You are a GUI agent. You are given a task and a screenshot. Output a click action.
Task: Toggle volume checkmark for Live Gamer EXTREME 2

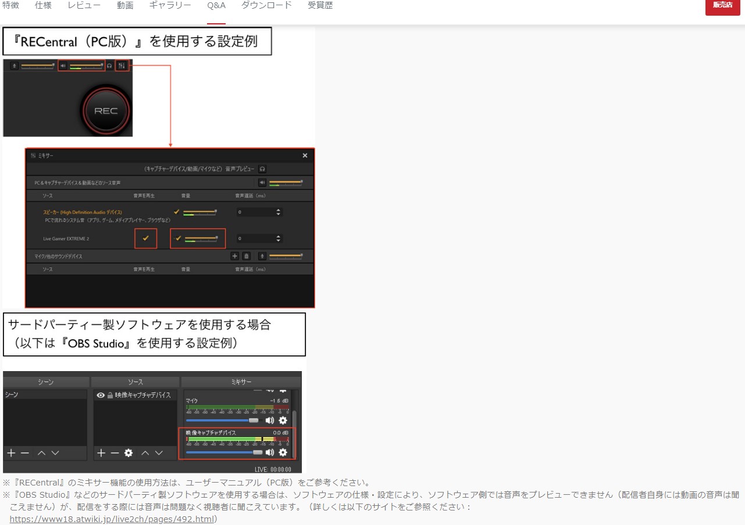(179, 238)
